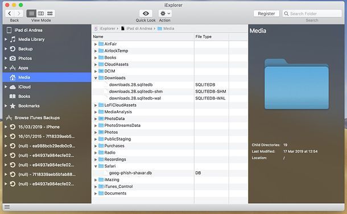Select the PhotoStreamsData folder
This screenshot has width=347, height=214.
(x=122, y=125)
